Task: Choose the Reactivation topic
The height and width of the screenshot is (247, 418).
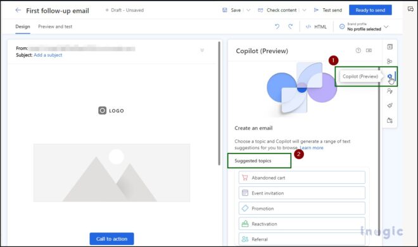Action: coord(301,224)
